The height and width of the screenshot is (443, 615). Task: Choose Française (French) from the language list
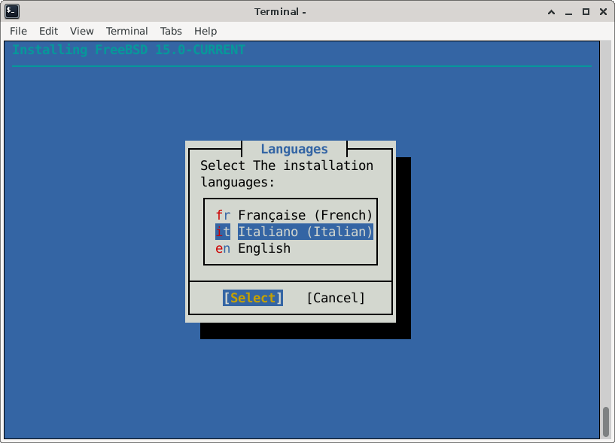click(x=294, y=215)
